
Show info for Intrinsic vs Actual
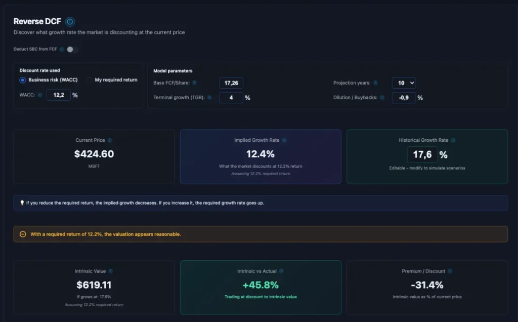(281, 271)
